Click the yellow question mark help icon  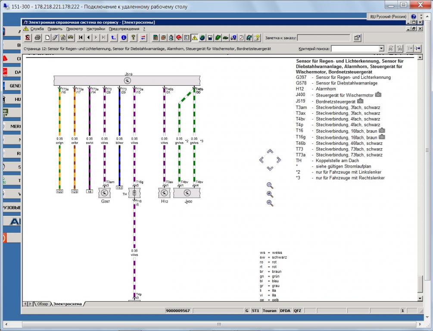pyautogui.click(x=134, y=37)
